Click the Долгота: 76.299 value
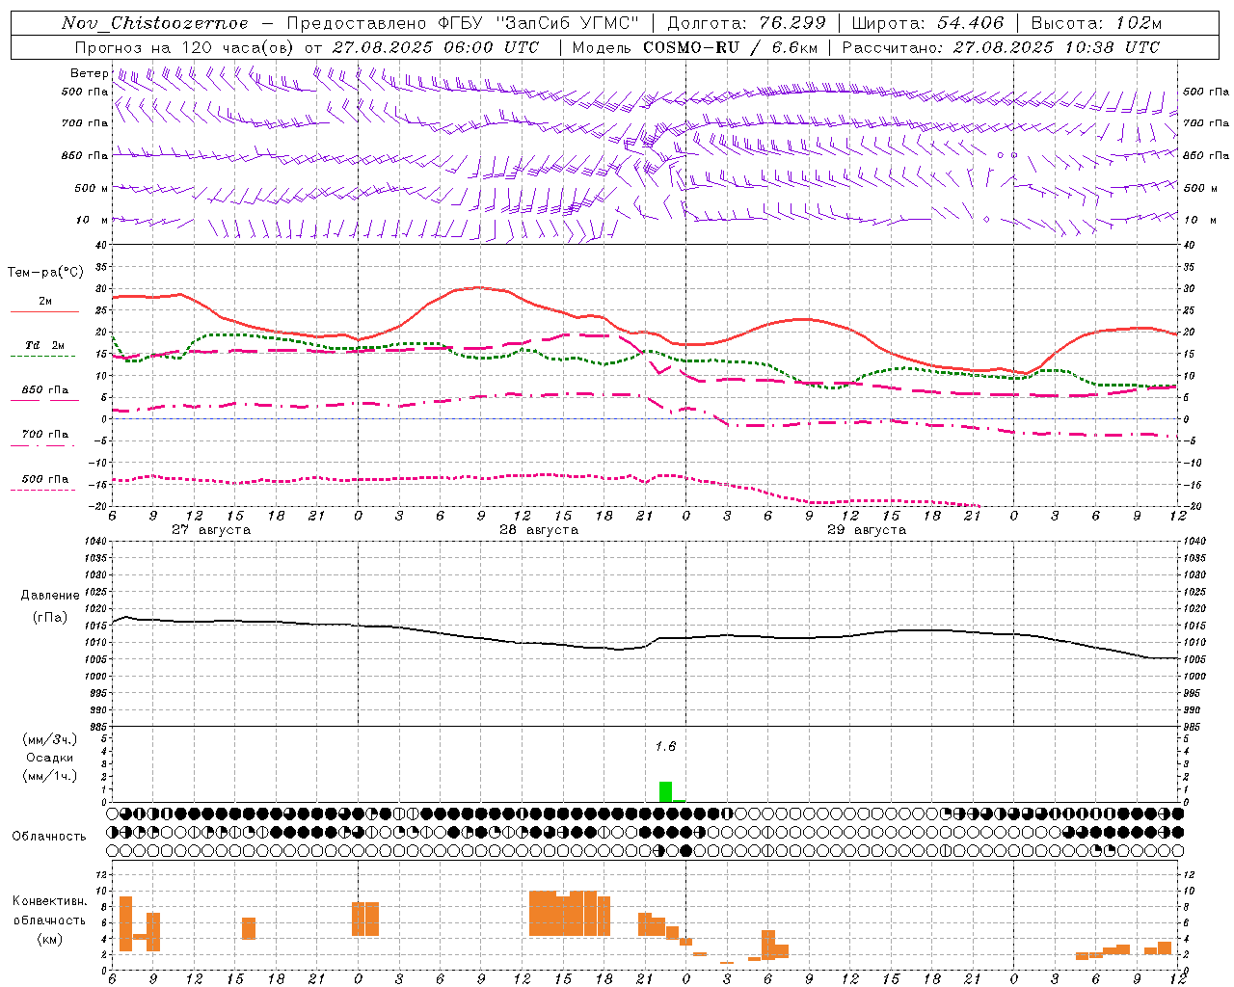Viewport: 1234px width, 987px height. point(746,23)
